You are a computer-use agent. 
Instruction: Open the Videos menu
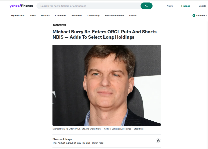(133, 15)
